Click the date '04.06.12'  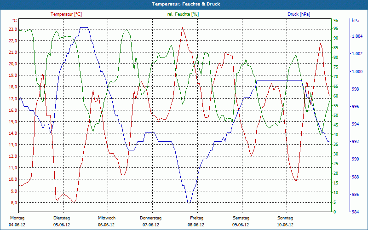[x=17, y=225]
